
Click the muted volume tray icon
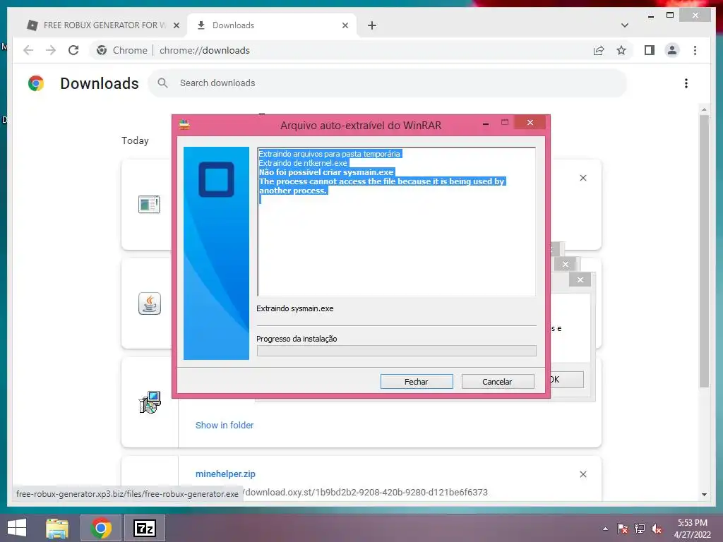tap(657, 529)
